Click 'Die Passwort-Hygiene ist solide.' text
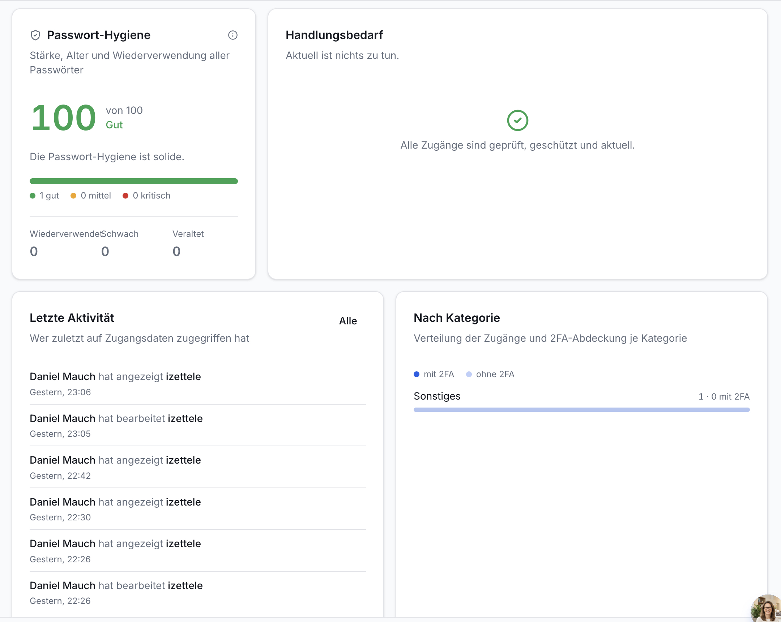 (107, 157)
